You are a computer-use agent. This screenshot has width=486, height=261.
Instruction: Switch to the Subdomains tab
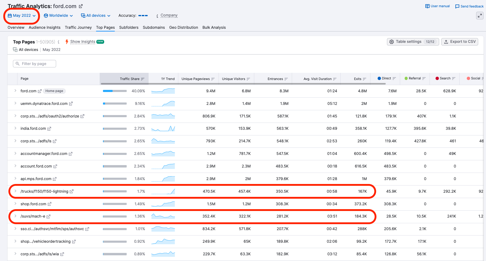(x=154, y=28)
